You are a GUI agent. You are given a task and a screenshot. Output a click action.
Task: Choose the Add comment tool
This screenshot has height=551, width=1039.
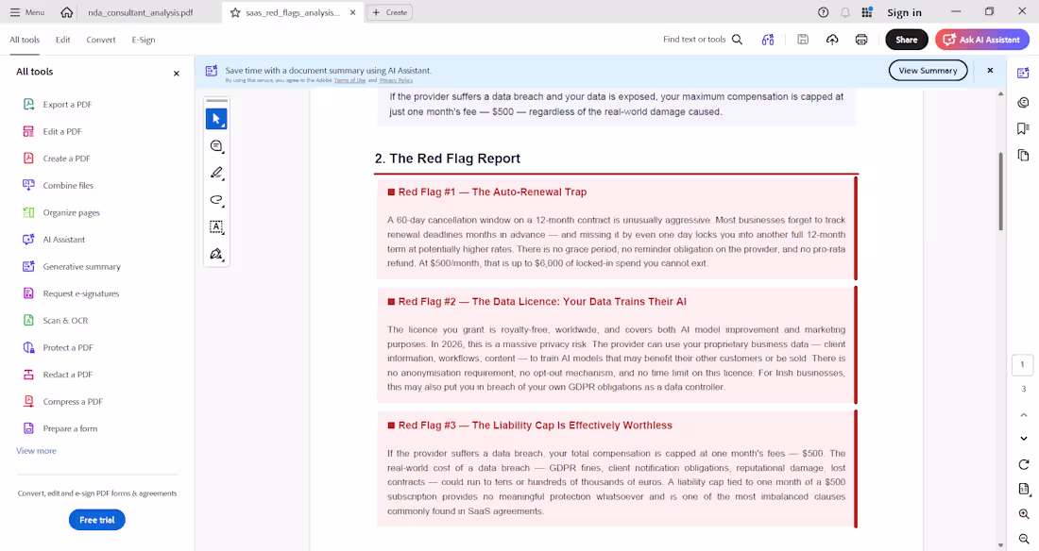pyautogui.click(x=216, y=145)
